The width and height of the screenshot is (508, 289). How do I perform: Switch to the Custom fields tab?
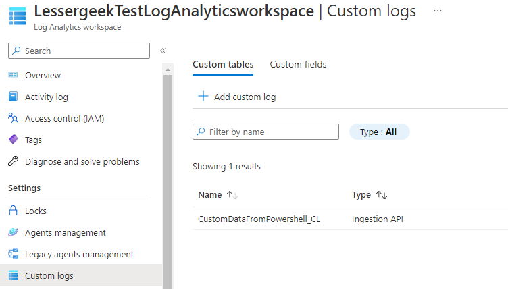coord(298,64)
